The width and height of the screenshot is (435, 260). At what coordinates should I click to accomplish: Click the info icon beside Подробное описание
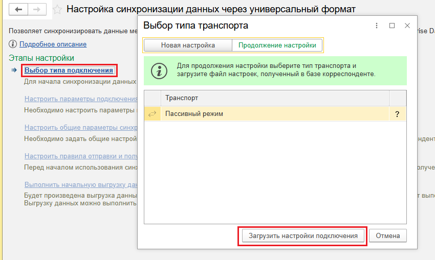(x=13, y=44)
